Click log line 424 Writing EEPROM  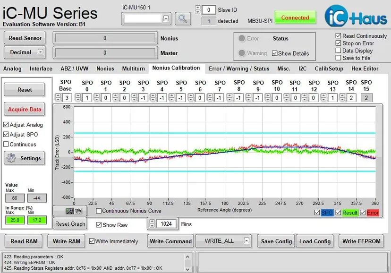pos(29,262)
